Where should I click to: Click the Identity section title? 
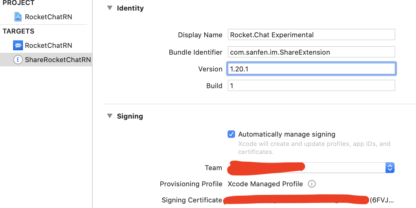[x=130, y=8]
